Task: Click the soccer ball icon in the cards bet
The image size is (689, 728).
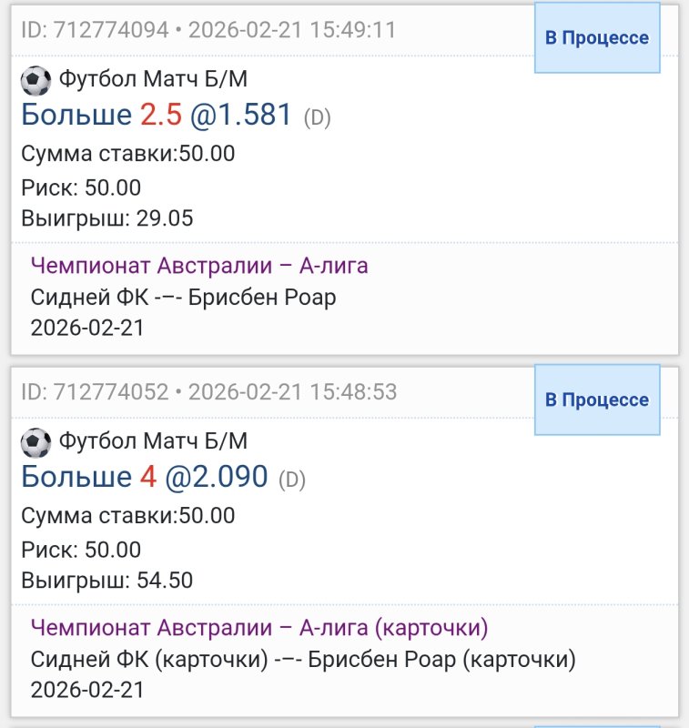Action: point(35,443)
